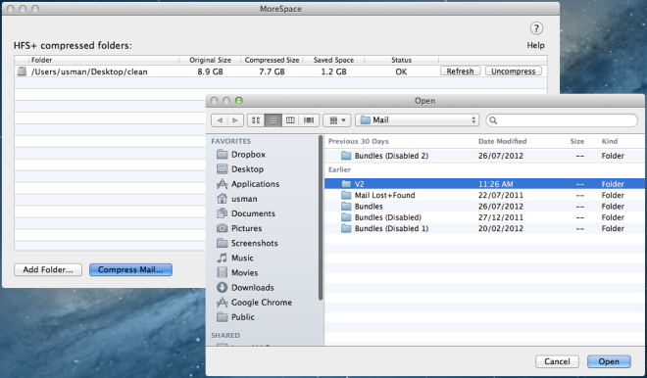Image resolution: width=647 pixels, height=378 pixels.
Task: Click the Desktop icon in sidebar
Action: click(x=222, y=169)
